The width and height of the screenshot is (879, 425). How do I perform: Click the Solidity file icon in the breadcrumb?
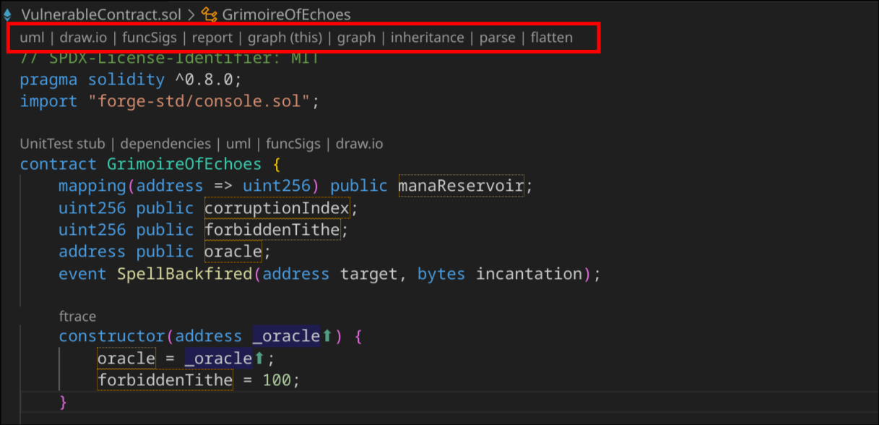[7, 14]
